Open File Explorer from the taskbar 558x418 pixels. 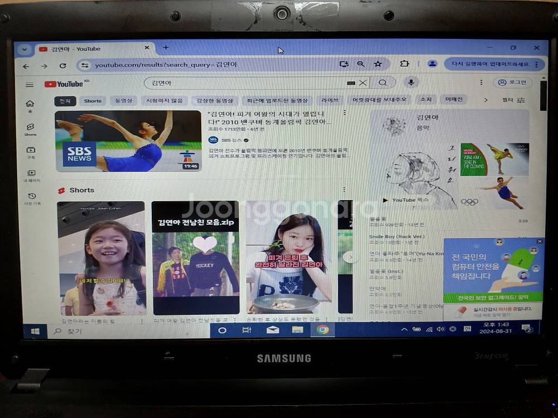tap(297, 330)
